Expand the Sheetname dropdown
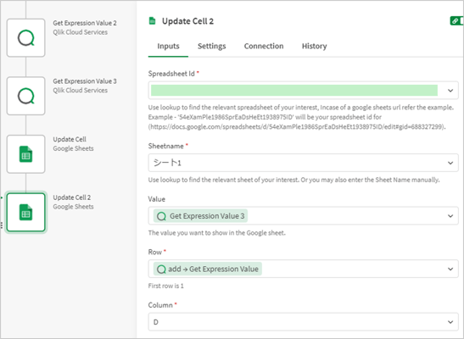The width and height of the screenshot is (464, 339). pyautogui.click(x=450, y=163)
